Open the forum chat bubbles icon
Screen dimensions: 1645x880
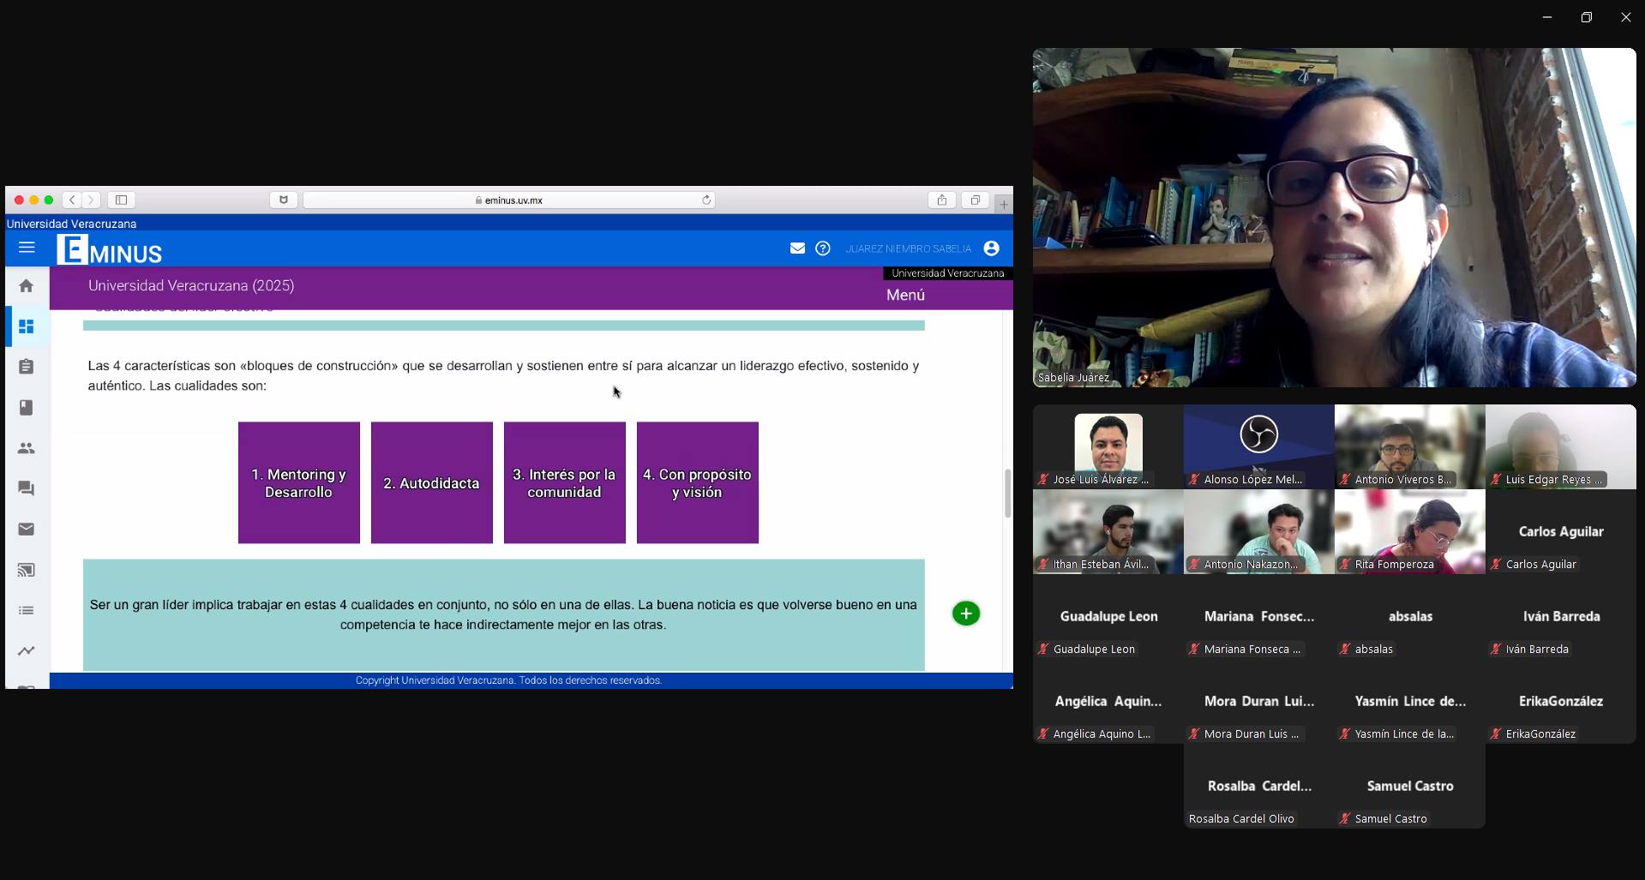click(27, 488)
